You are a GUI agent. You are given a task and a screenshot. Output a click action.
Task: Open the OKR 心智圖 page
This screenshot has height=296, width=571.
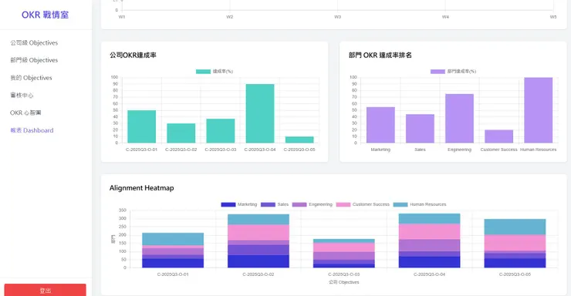pos(25,113)
